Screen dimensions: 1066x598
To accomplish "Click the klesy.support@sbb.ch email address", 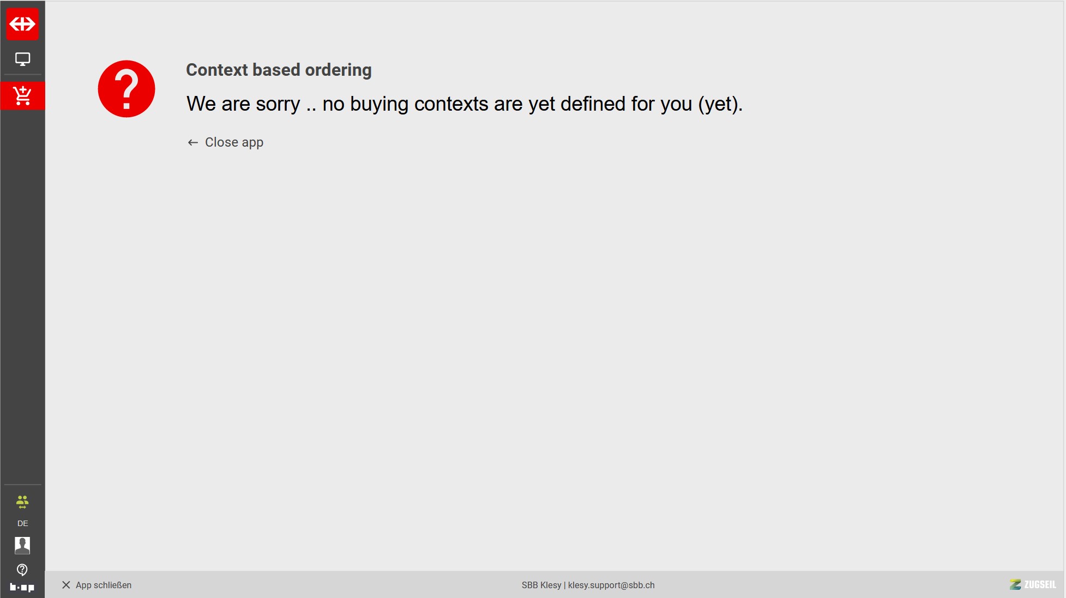I will pyautogui.click(x=611, y=585).
